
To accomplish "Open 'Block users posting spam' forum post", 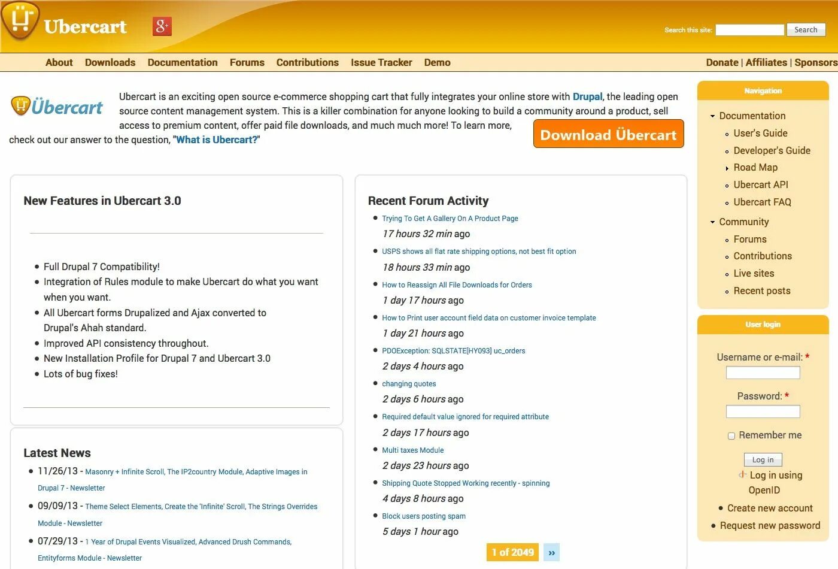I will click(x=424, y=516).
